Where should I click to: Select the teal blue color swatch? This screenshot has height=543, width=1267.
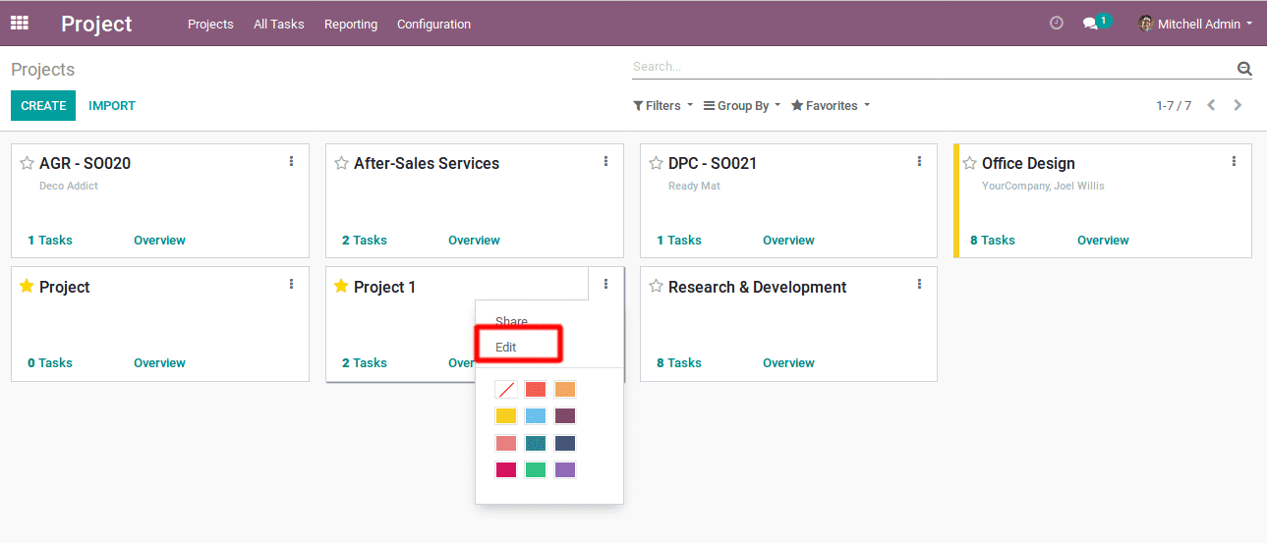(x=536, y=443)
